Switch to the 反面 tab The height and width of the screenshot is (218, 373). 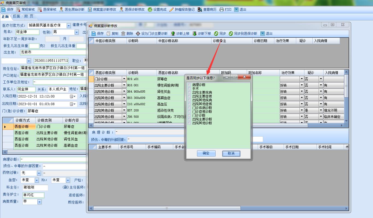pos(16,16)
